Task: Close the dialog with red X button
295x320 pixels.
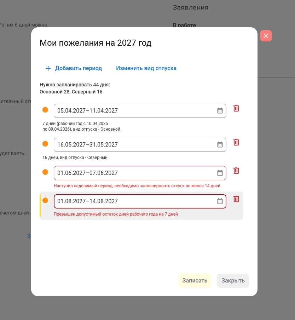Action: coord(266,36)
